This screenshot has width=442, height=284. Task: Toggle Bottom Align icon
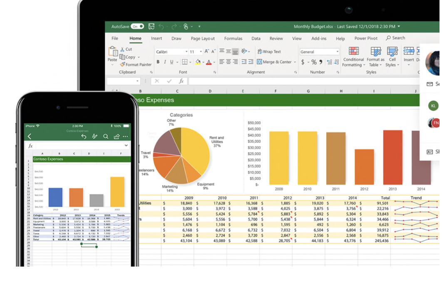[x=235, y=51]
